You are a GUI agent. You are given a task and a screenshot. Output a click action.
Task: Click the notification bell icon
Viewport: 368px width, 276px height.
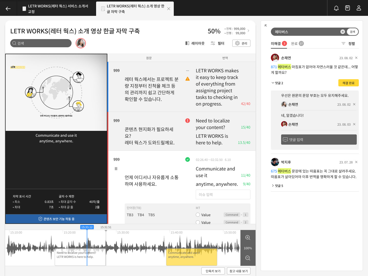click(x=336, y=8)
